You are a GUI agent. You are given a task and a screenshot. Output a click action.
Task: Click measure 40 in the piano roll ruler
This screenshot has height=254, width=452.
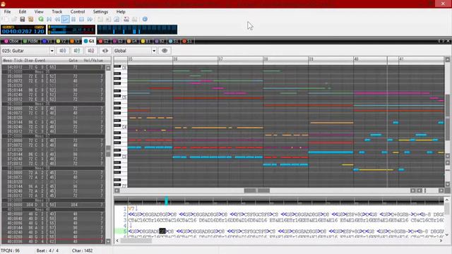click(x=356, y=59)
